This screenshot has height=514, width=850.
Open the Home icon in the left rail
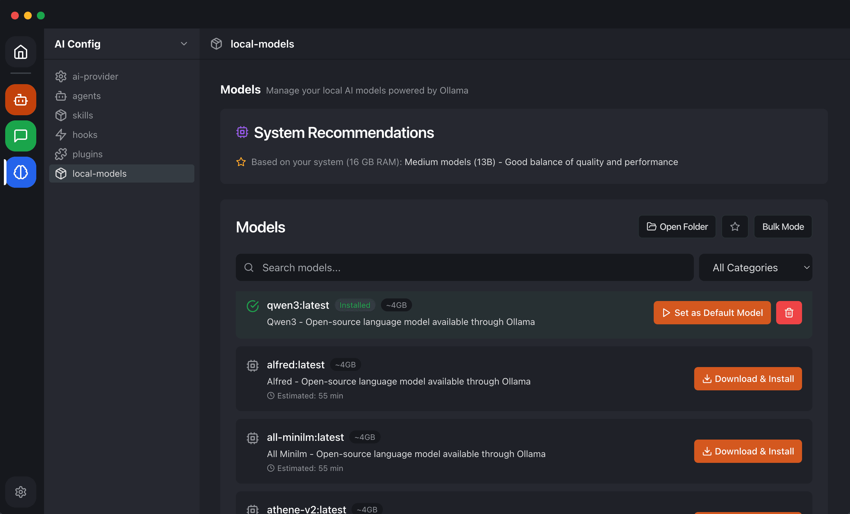click(20, 52)
